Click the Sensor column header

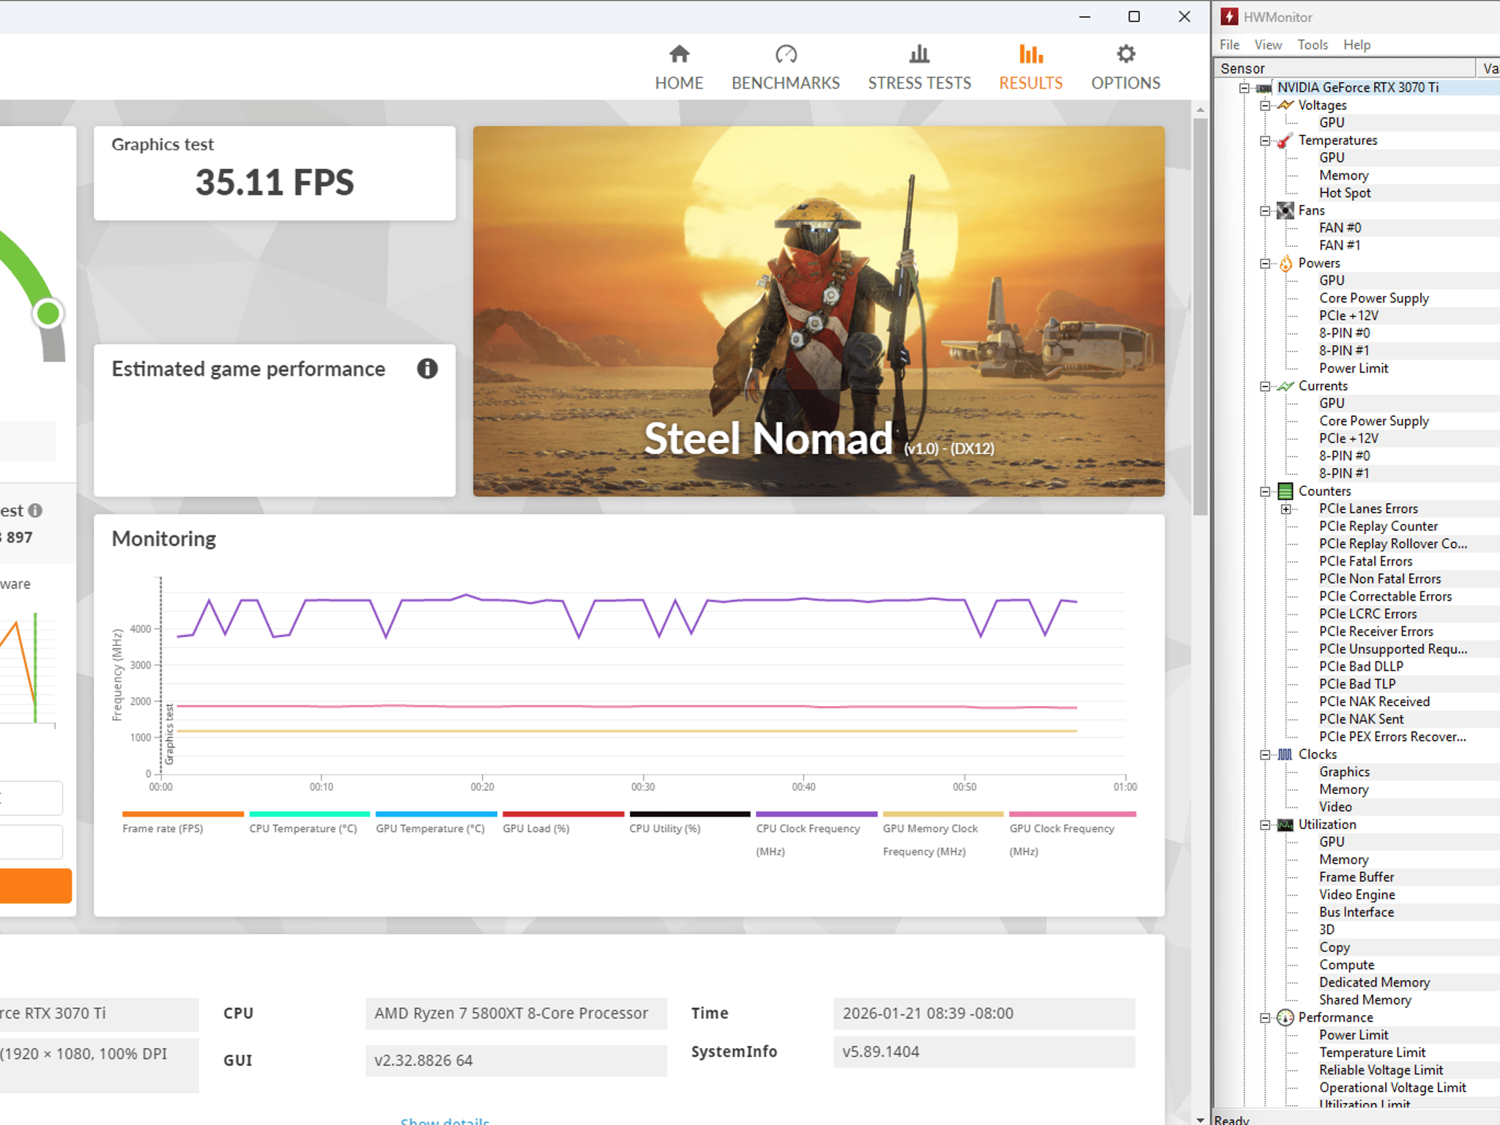1345,68
